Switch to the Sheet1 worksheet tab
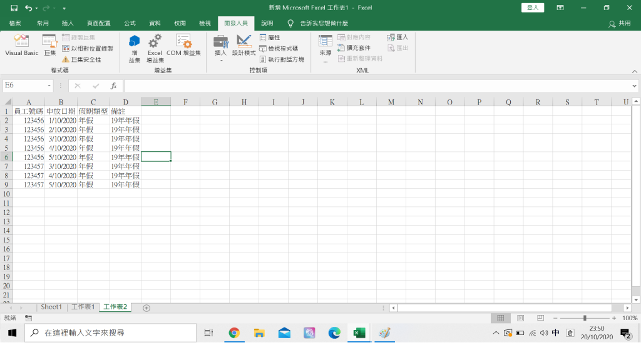 tap(51, 307)
